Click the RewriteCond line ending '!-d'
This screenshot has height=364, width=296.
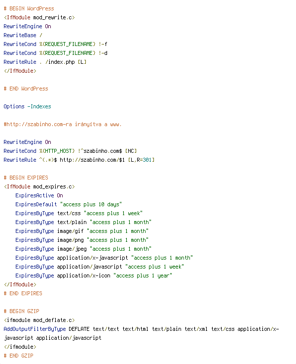click(x=55, y=53)
